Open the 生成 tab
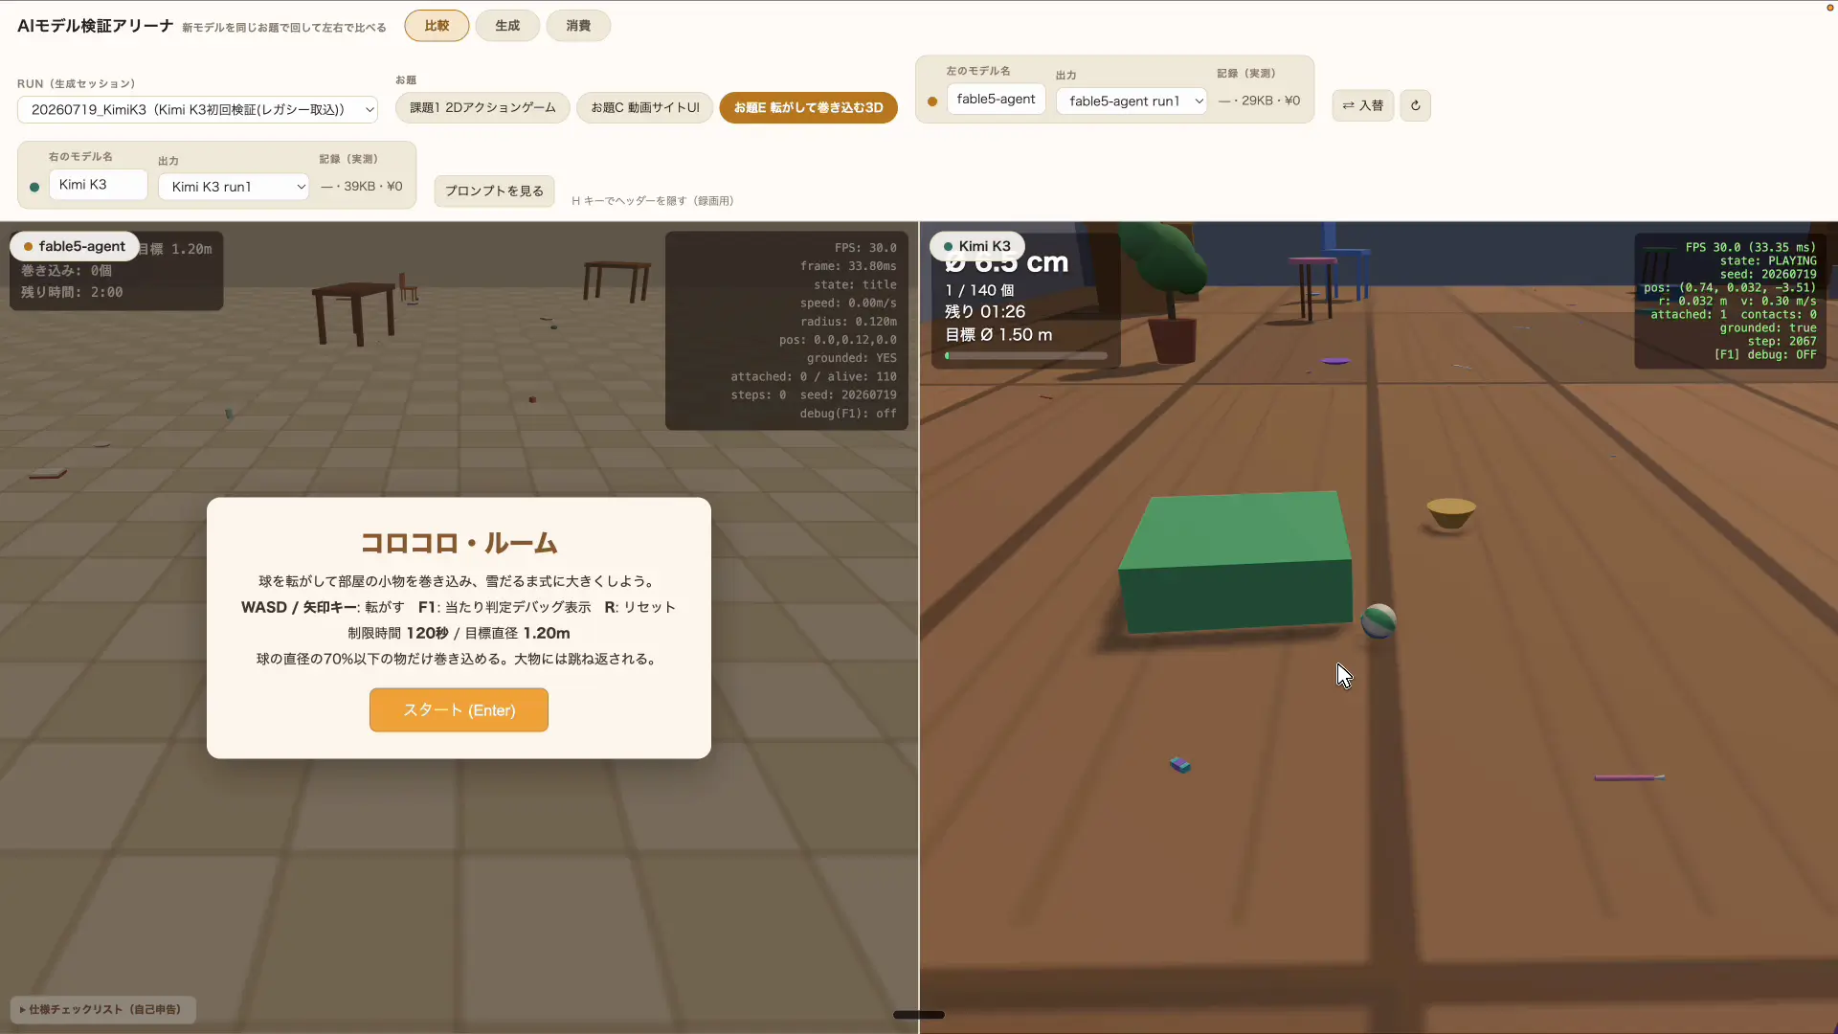1838x1034 pixels. coord(507,26)
